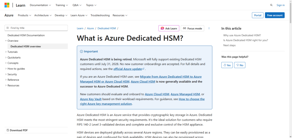The image size is (292, 138).
Task: Jump to Next steps section
Action: (229, 45)
